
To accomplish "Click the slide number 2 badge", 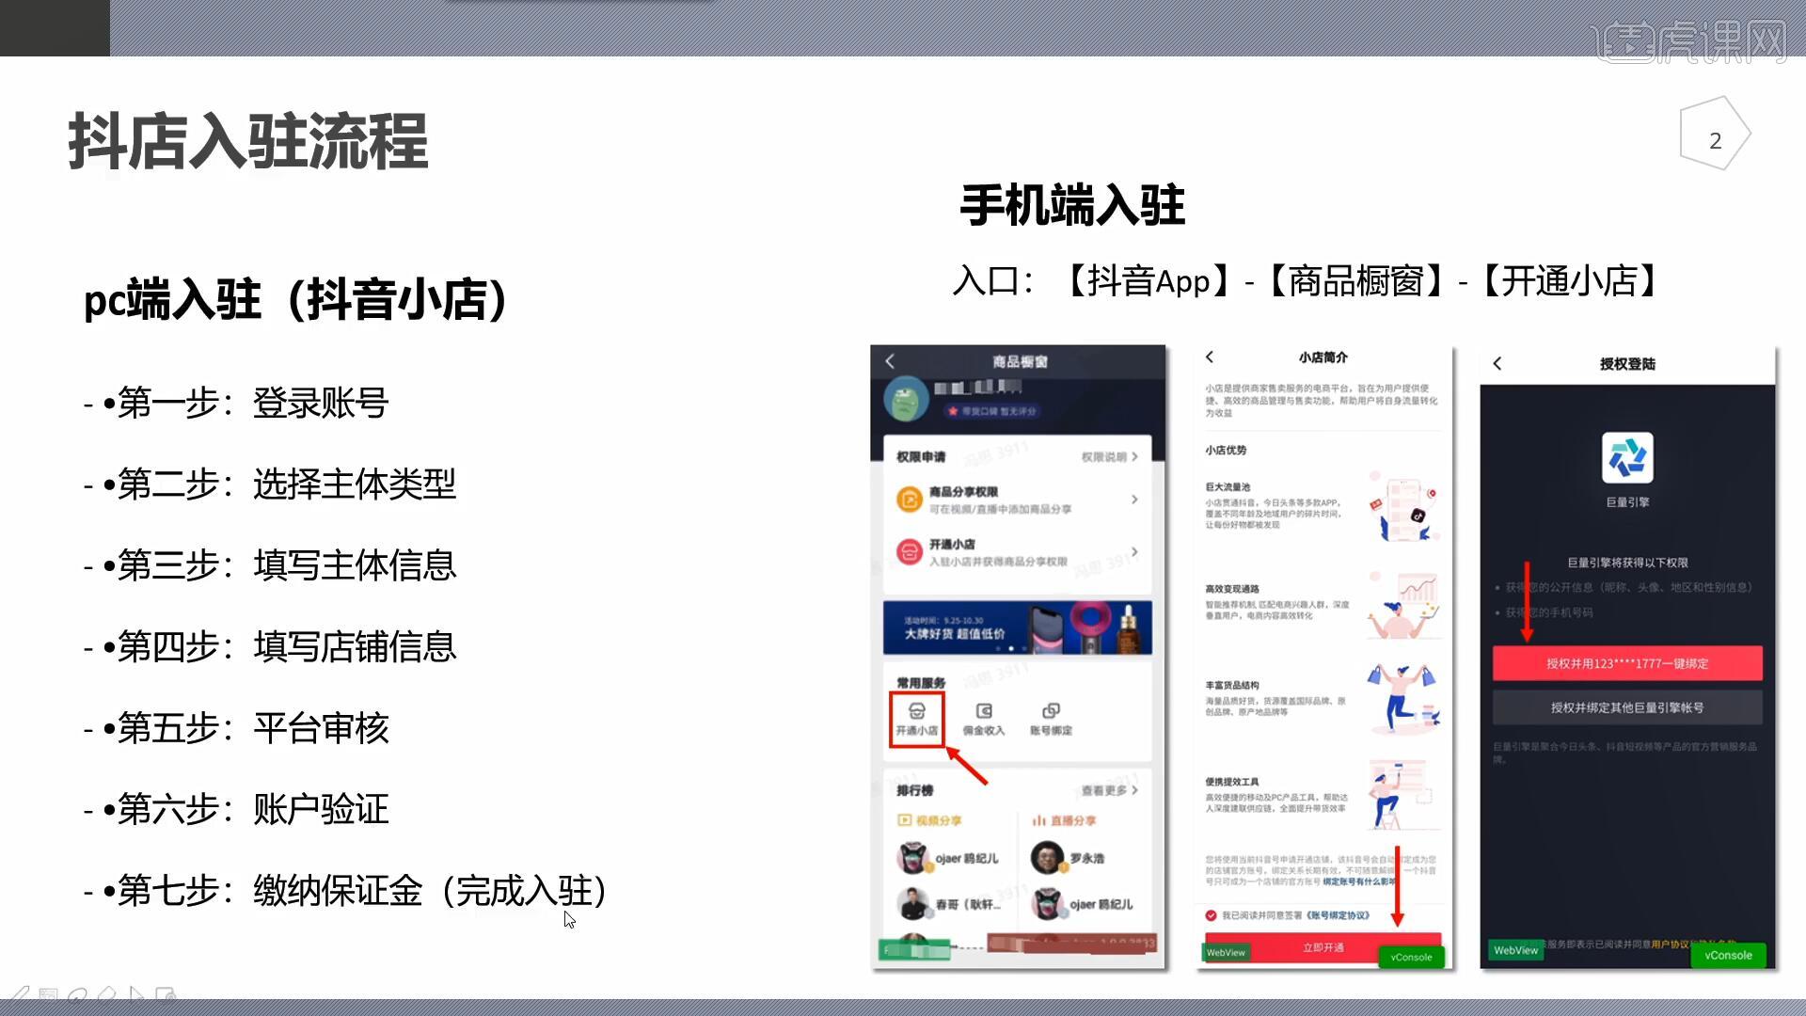I will pyautogui.click(x=1715, y=135).
